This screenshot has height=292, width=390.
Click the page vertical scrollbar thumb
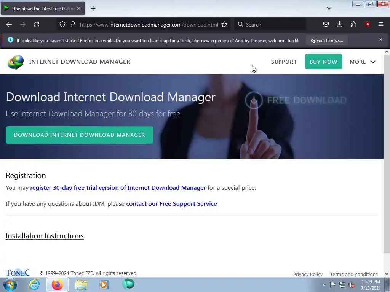pyautogui.click(x=387, y=154)
